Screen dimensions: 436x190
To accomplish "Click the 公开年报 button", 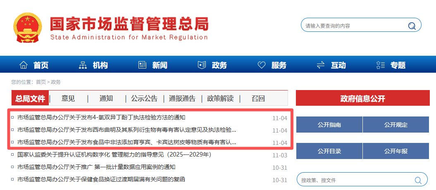I will (395, 151).
